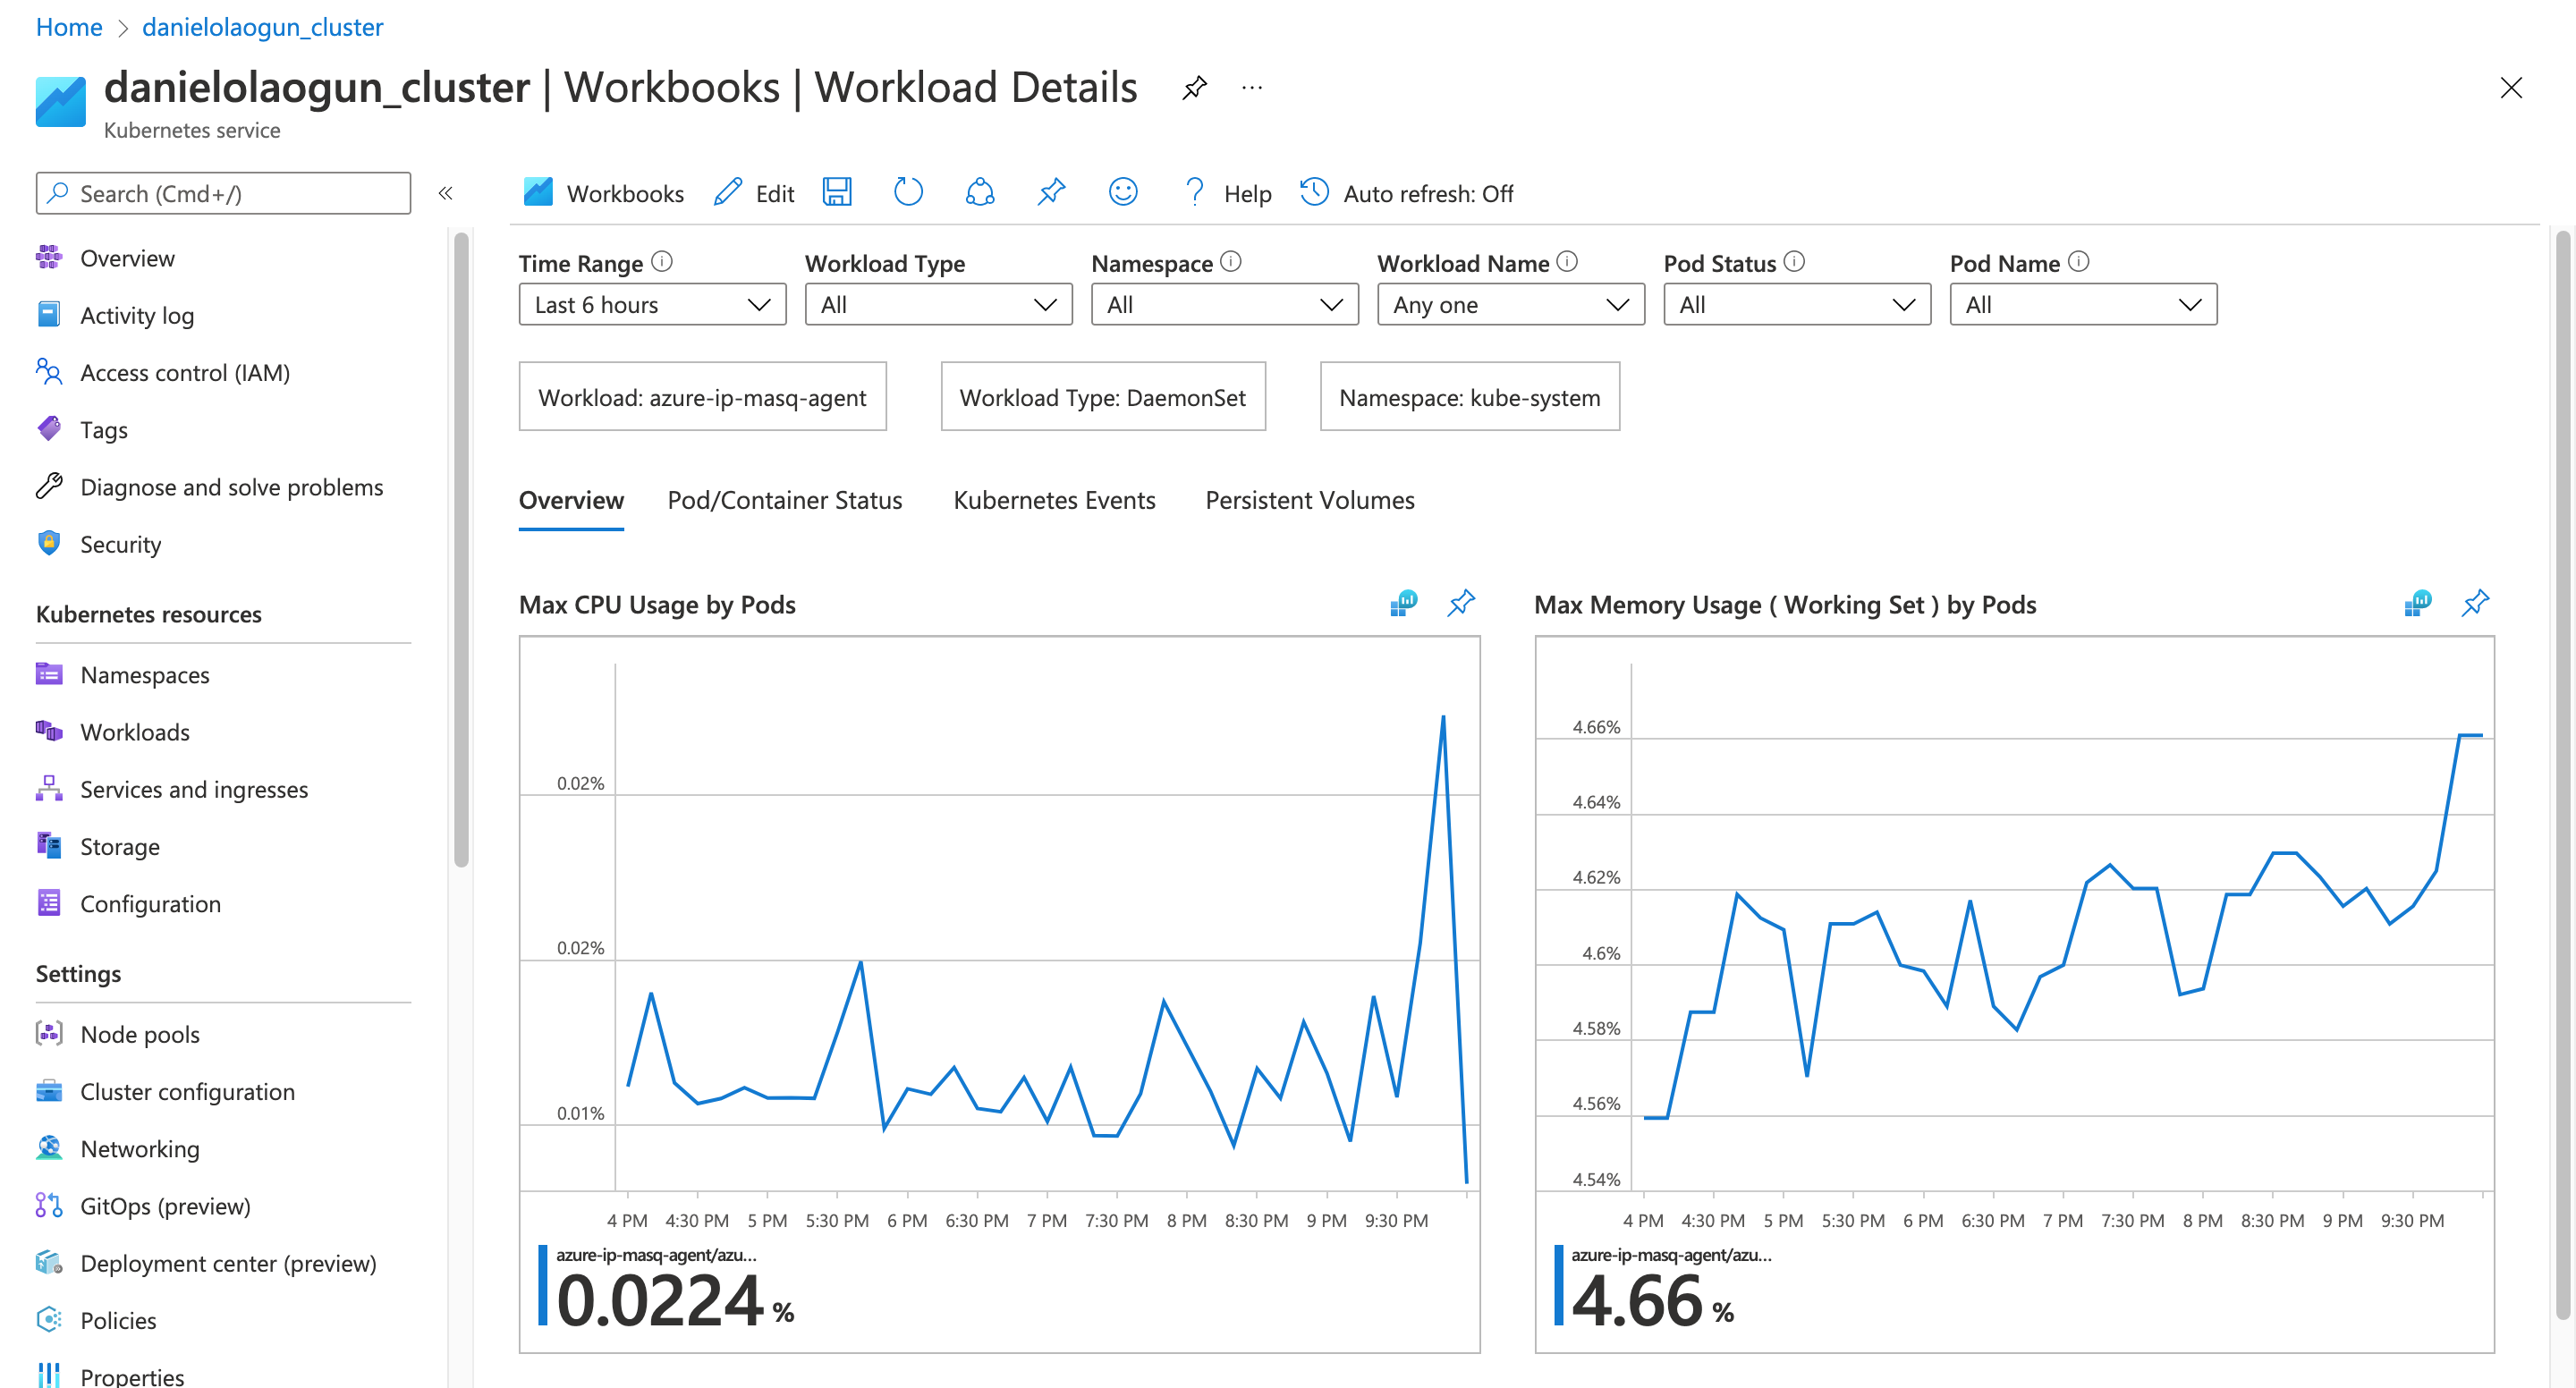Click Workbooks toolbar button
Image resolution: width=2576 pixels, height=1388 pixels.
603,193
